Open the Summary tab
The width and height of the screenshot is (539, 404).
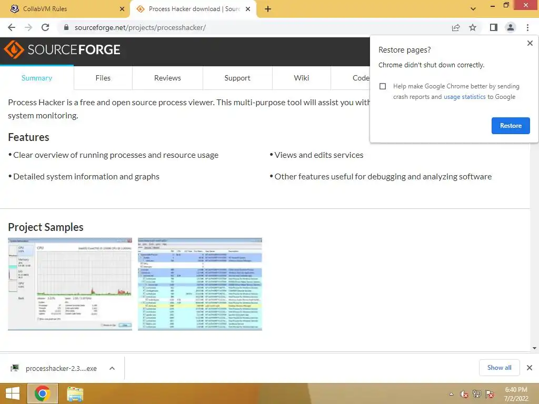(x=37, y=78)
